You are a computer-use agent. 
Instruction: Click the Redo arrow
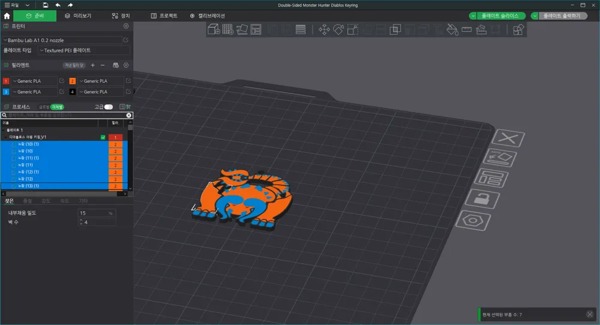pos(70,5)
